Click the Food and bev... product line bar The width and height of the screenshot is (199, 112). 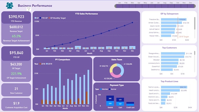click(x=163, y=103)
